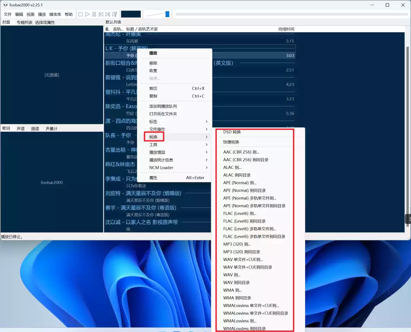Choose 添加到播放队列 from context menu
Image resolution: width=411 pixels, height=332 pixels.
point(163,106)
